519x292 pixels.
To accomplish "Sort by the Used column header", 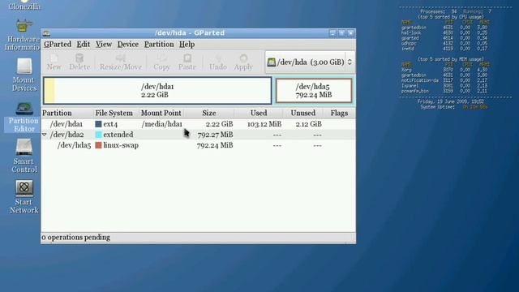I will click(x=259, y=113).
